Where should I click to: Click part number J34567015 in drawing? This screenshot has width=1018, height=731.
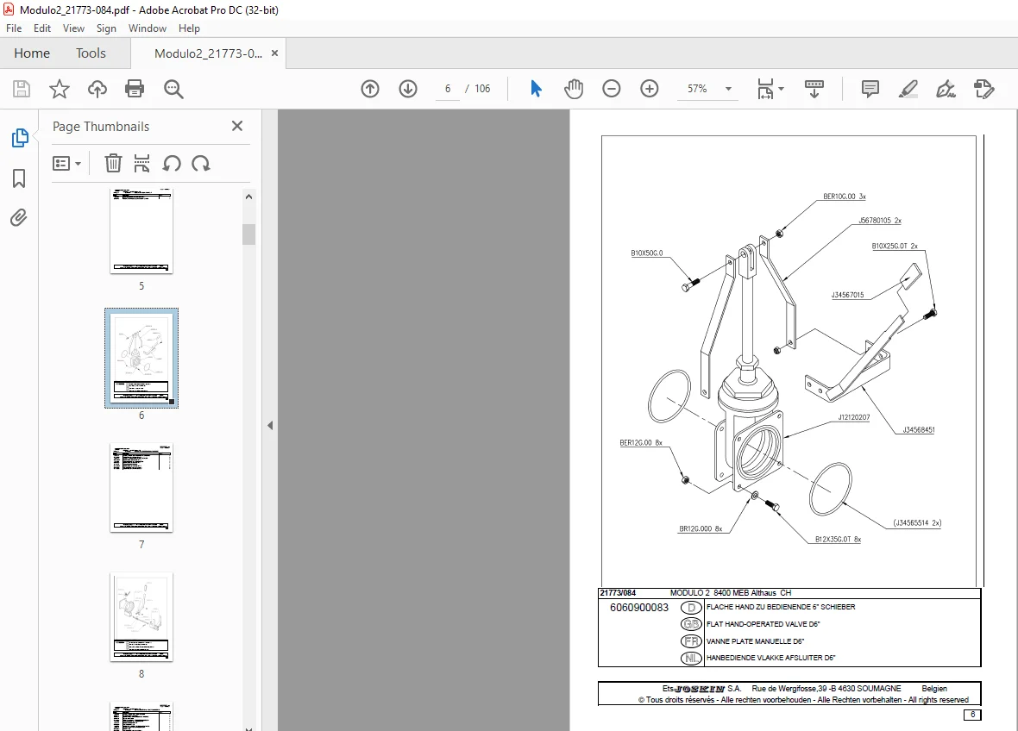click(847, 295)
